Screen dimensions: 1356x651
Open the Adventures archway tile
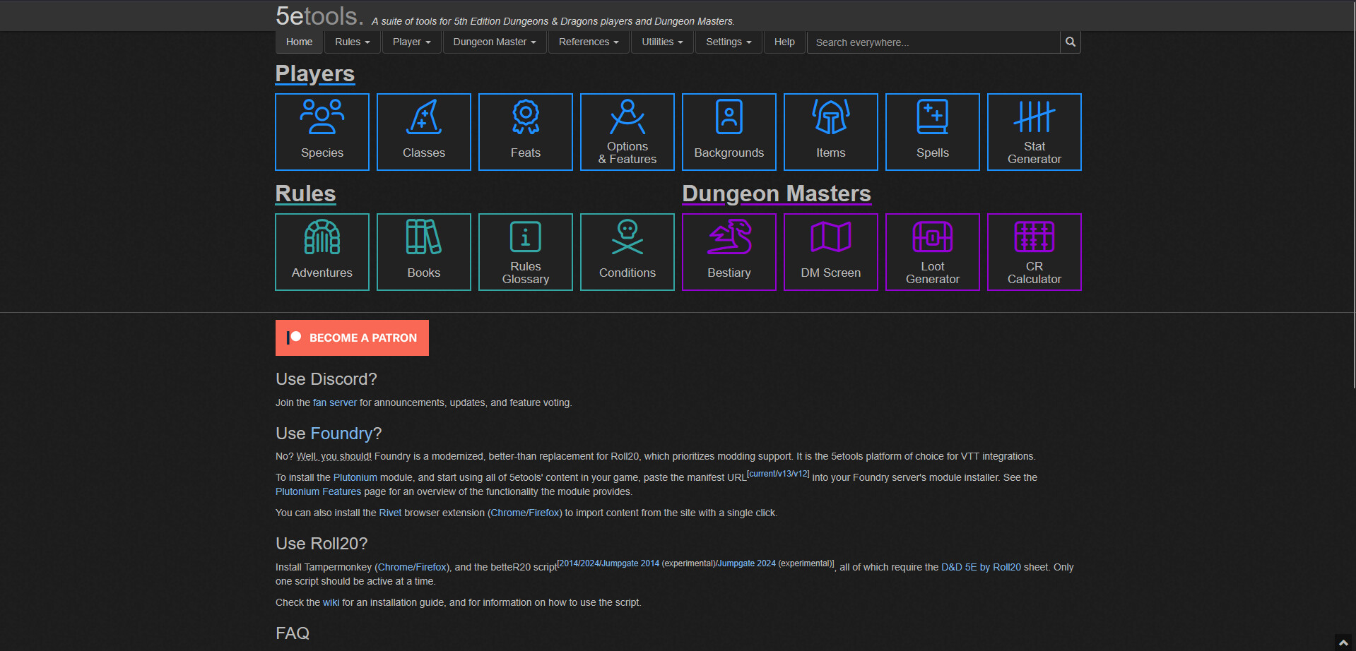pyautogui.click(x=322, y=252)
